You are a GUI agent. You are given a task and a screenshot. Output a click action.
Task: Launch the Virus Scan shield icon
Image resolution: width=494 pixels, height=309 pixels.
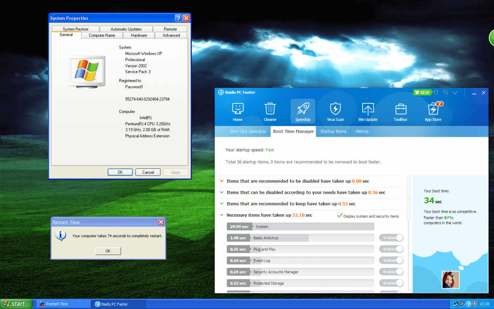coord(335,112)
